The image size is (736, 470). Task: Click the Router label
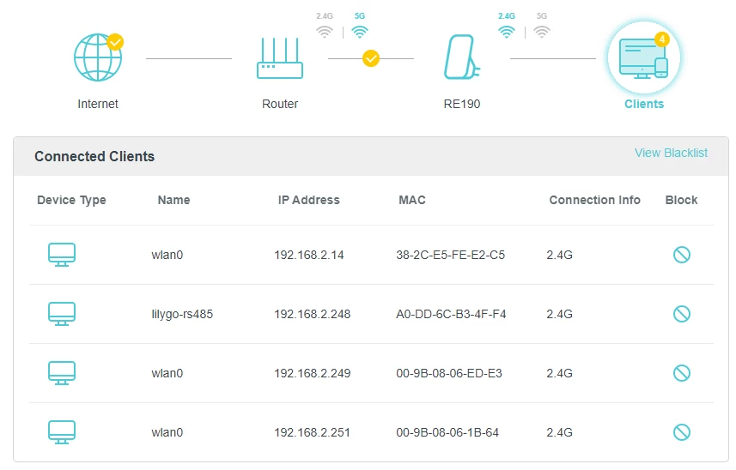point(280,104)
